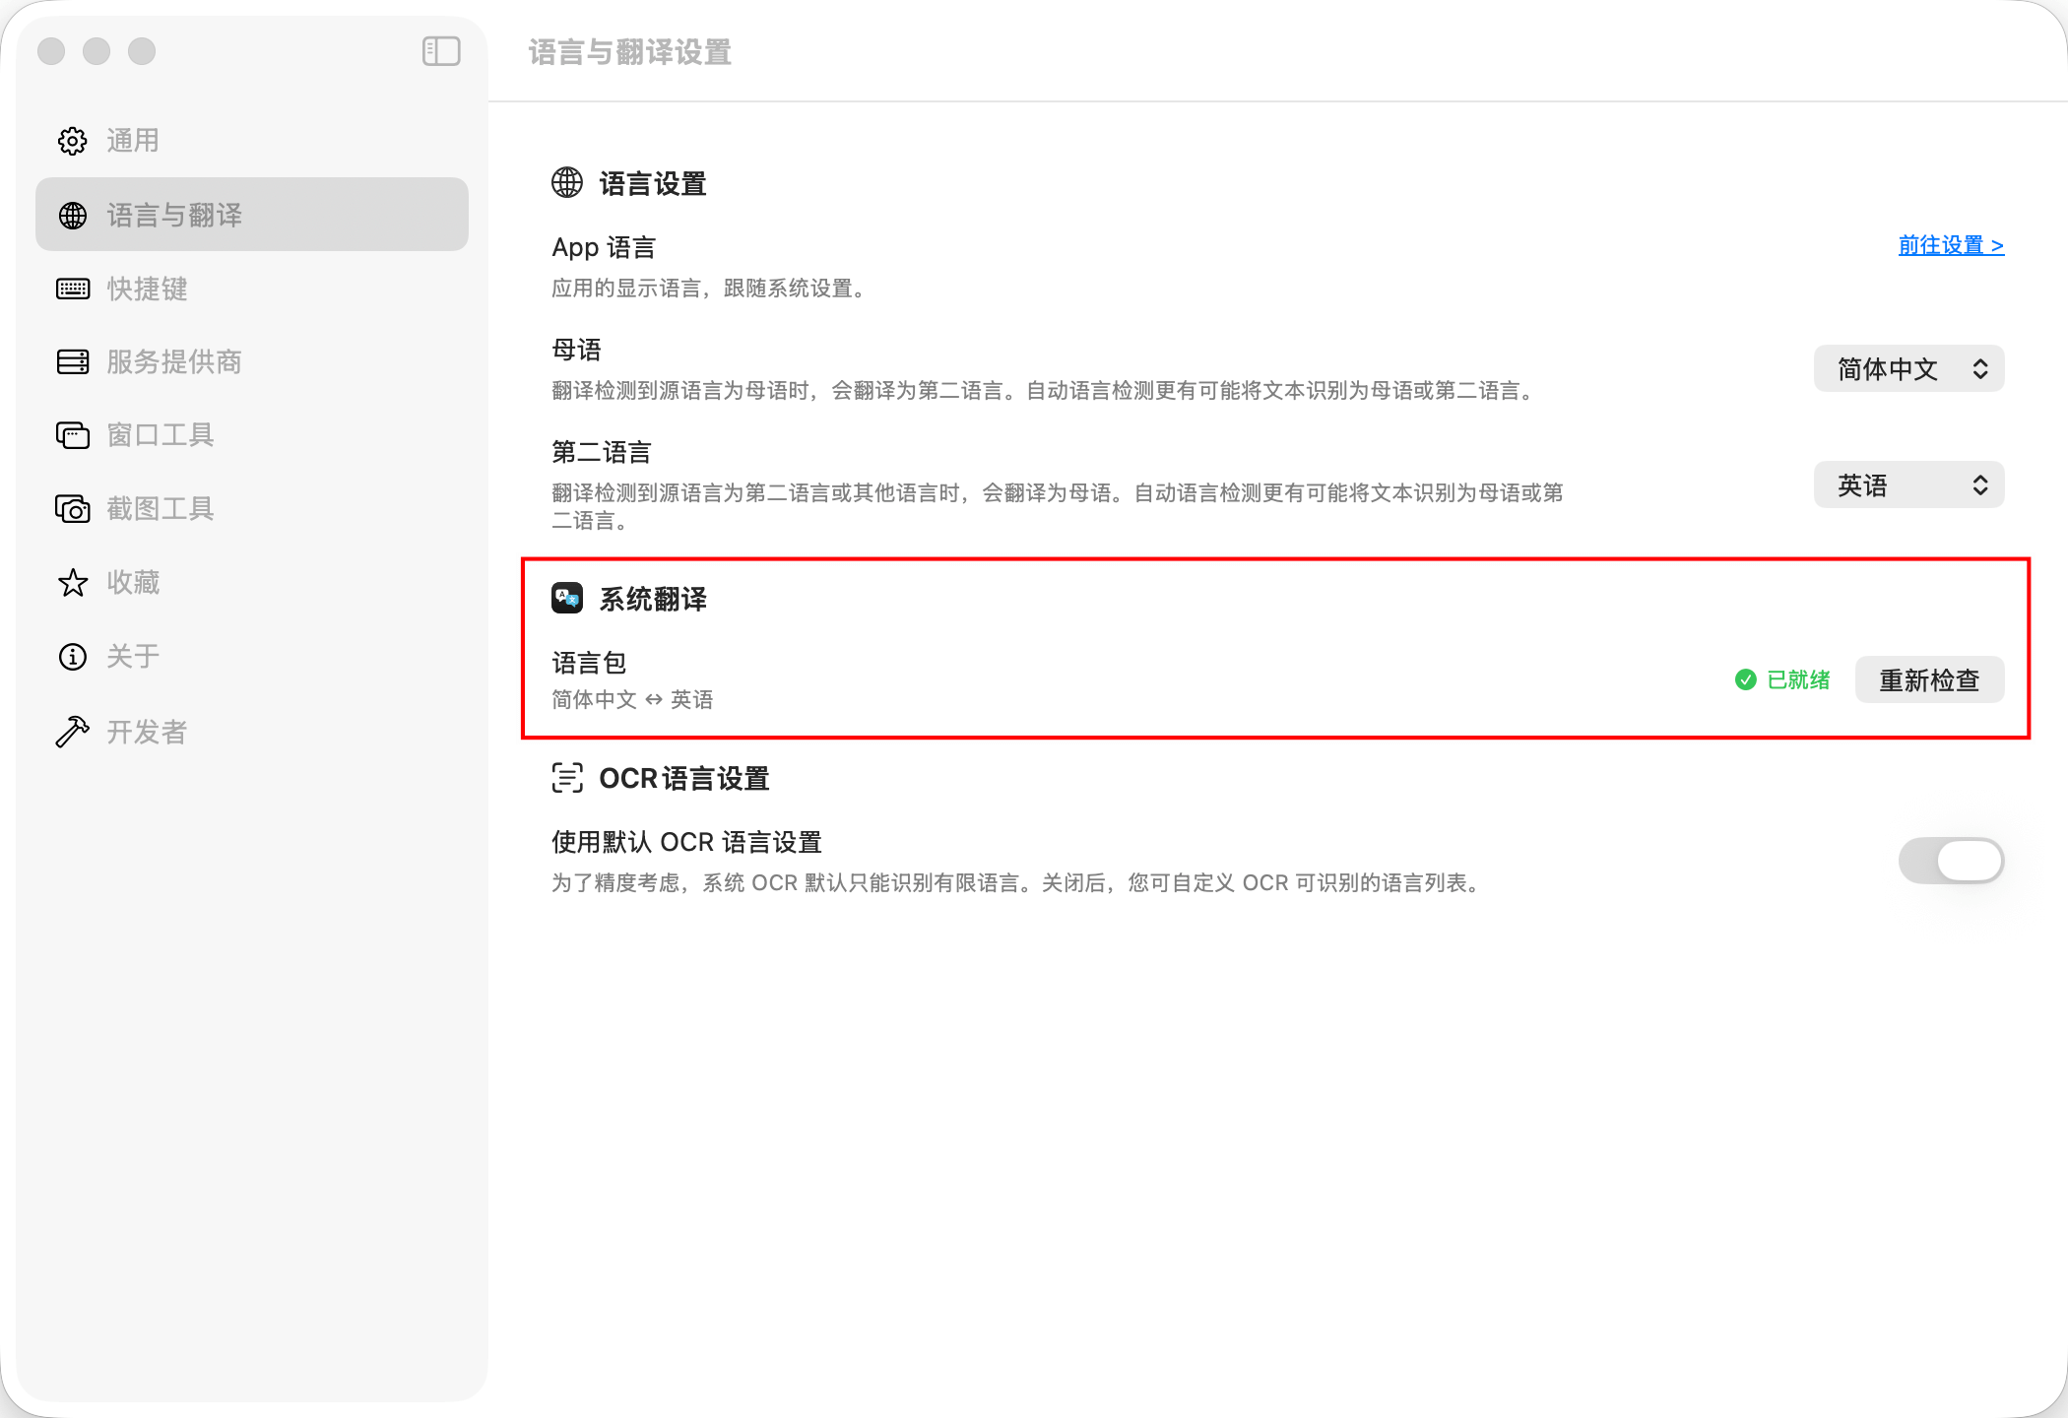Click the 重新检查 button
Screen dimensions: 2068x1418
[1929, 679]
